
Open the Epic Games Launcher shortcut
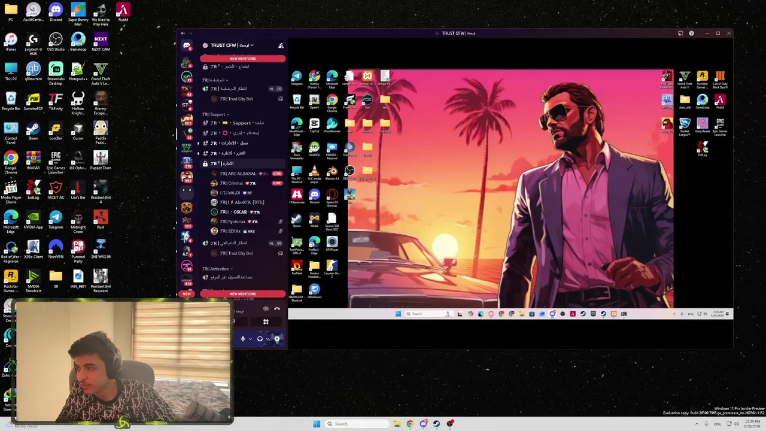coord(56,163)
